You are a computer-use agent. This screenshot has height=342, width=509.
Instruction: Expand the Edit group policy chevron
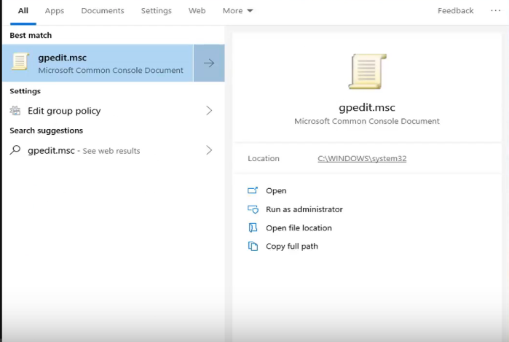[x=209, y=111]
